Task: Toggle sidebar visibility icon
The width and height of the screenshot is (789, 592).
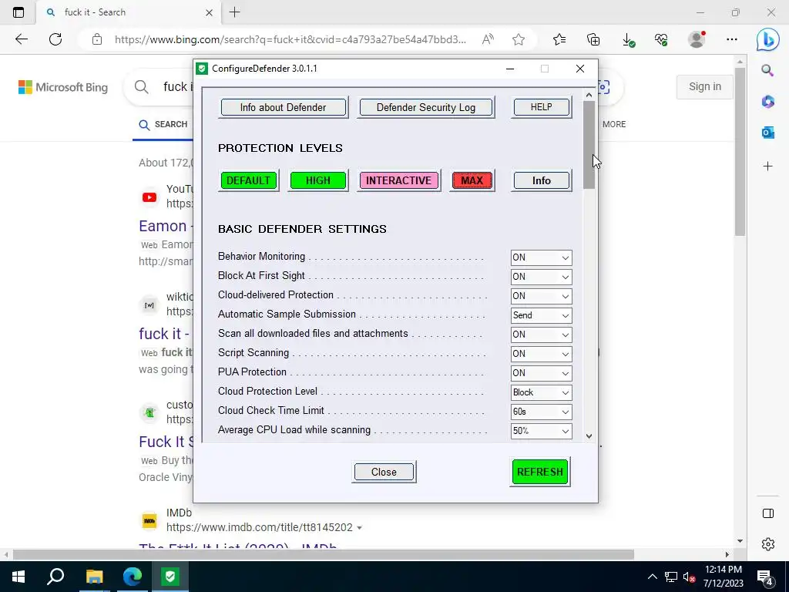Action: coord(768,513)
